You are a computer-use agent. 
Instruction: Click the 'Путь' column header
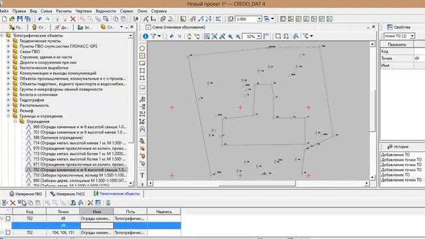point(130,212)
